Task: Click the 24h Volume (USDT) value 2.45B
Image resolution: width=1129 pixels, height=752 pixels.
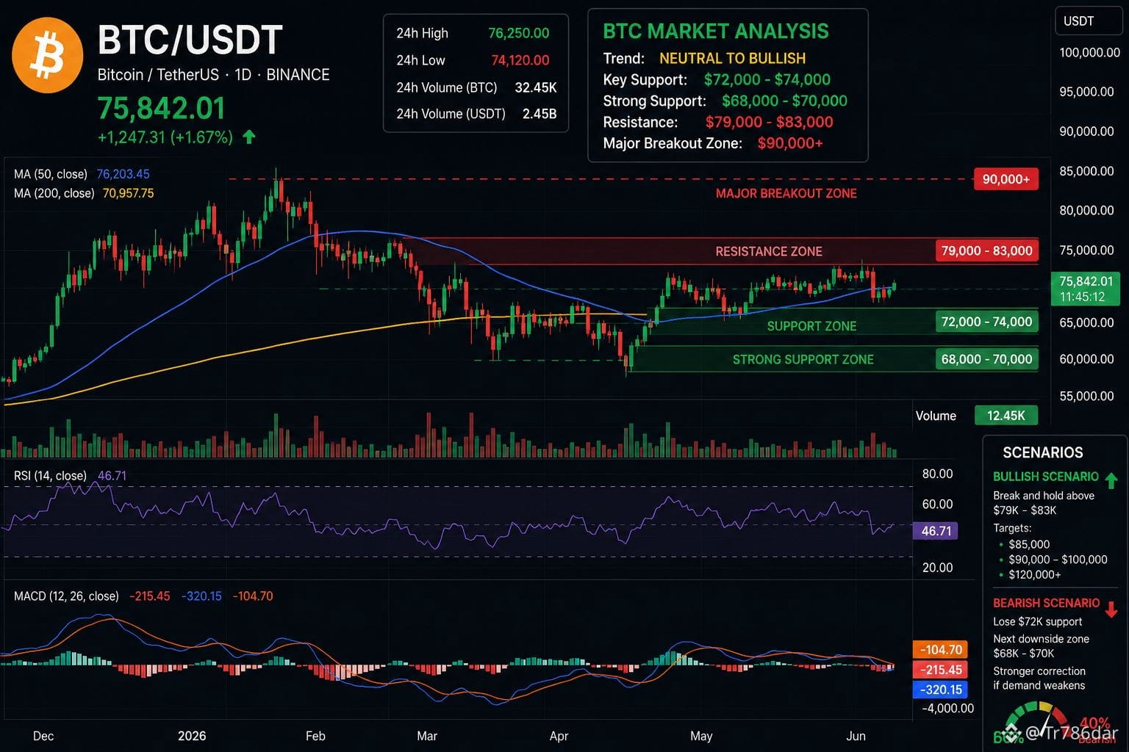Action: pyautogui.click(x=539, y=114)
